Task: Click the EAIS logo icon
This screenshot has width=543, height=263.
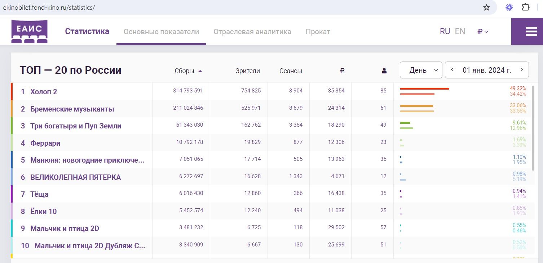Action: click(x=29, y=32)
